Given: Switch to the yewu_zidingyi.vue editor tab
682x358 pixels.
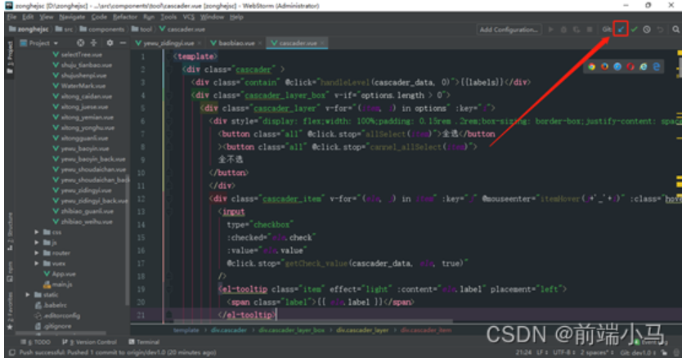Looking at the screenshot, I should click(168, 43).
